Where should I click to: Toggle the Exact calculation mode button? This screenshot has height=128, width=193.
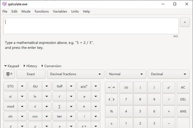pyautogui.click(x=31, y=74)
